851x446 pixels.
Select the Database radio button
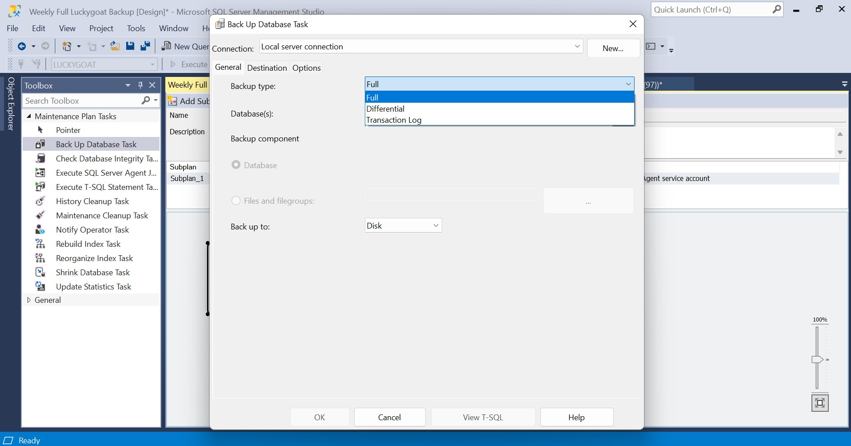coord(236,165)
